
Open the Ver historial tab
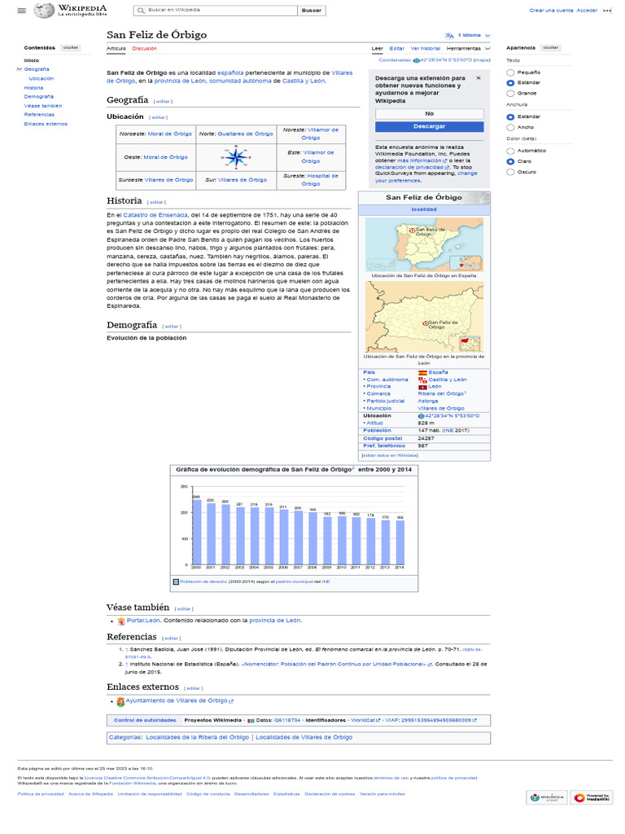pyautogui.click(x=426, y=49)
